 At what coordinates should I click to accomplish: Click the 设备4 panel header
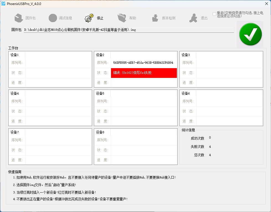tap(14, 93)
